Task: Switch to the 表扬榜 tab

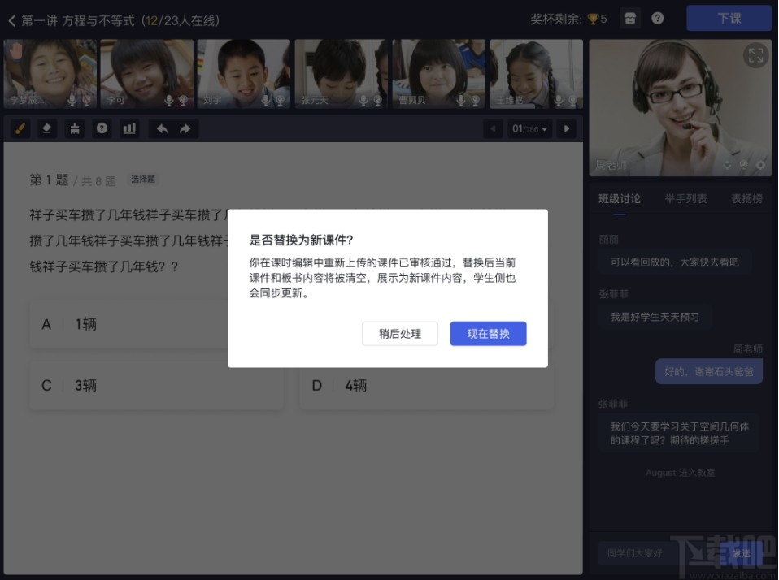Action: (746, 198)
